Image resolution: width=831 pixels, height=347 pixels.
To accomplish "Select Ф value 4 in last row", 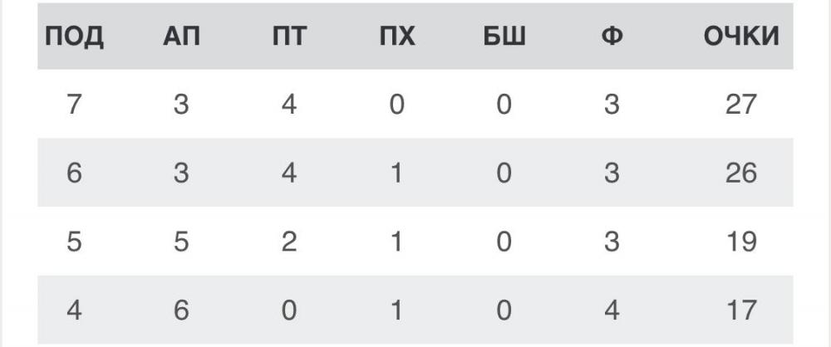I will (612, 310).
